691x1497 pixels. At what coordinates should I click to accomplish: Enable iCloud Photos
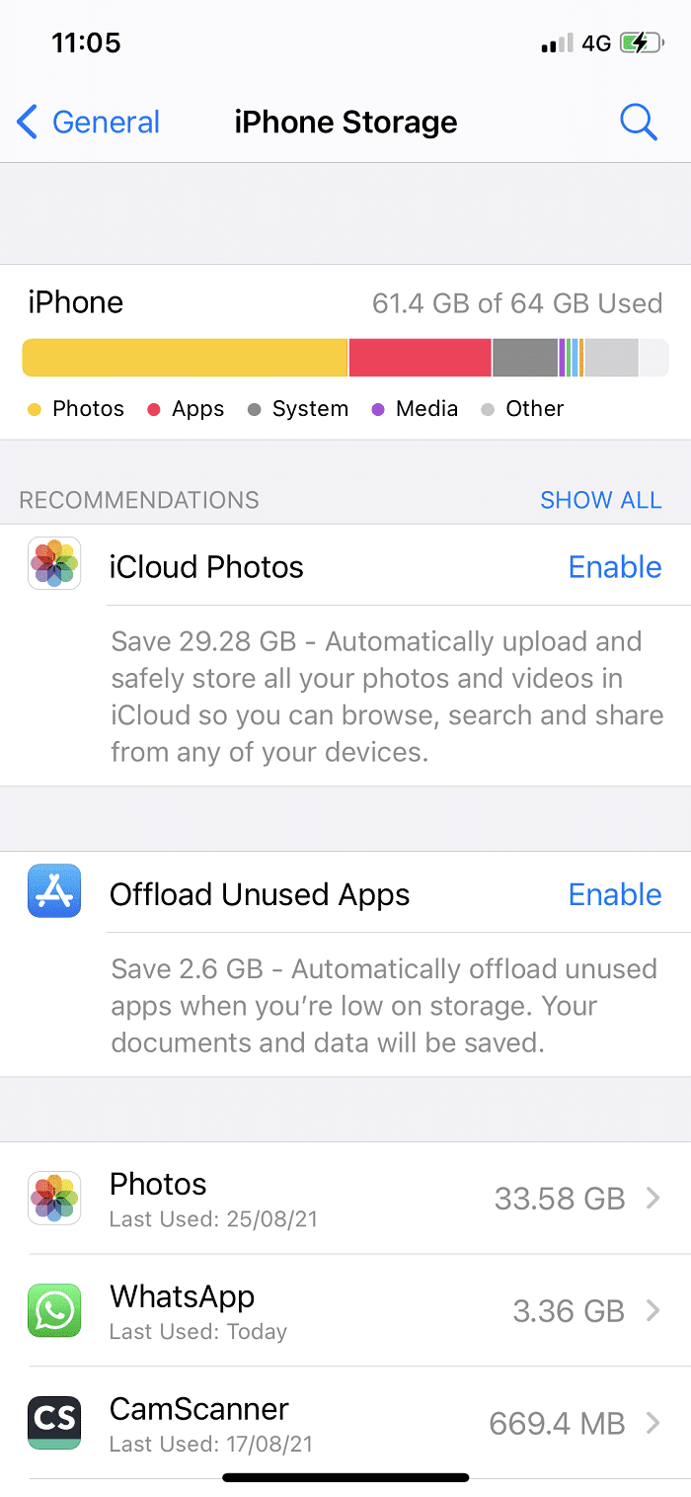[x=615, y=566]
